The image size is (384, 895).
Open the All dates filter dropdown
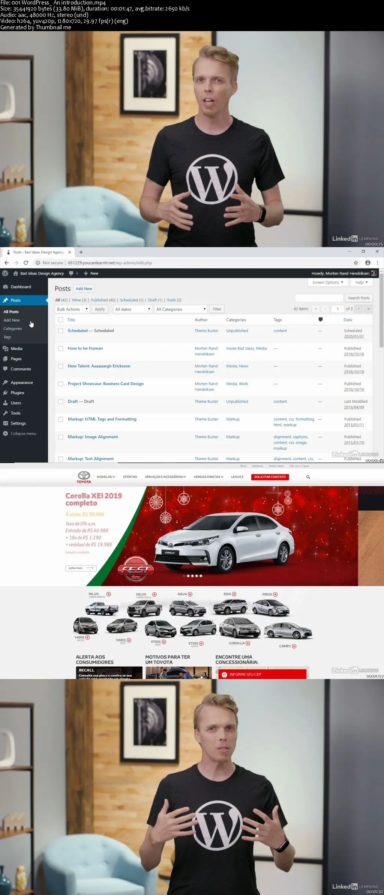pos(132,309)
